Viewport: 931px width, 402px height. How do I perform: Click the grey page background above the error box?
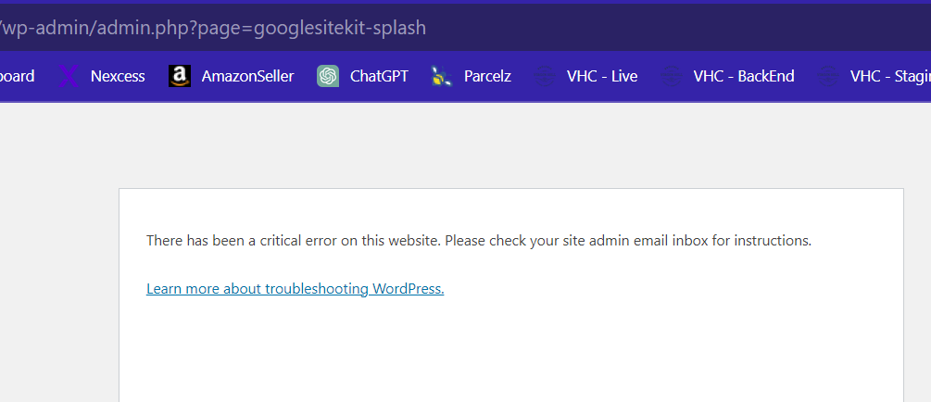tap(465, 145)
